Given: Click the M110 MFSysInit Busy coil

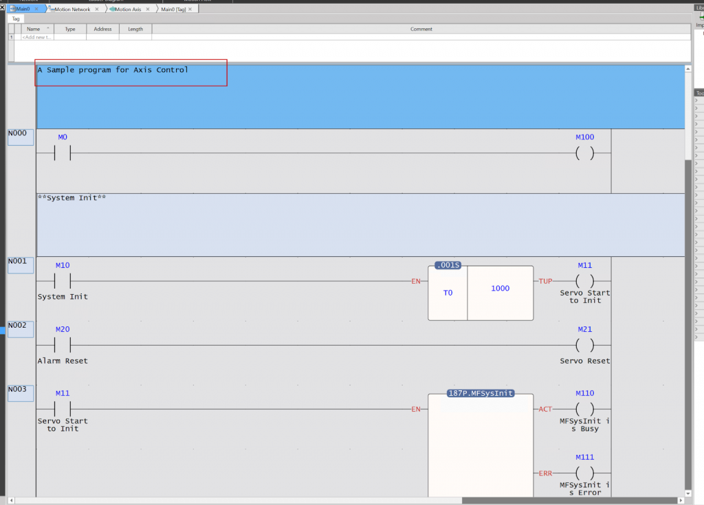Looking at the screenshot, I should (x=584, y=409).
